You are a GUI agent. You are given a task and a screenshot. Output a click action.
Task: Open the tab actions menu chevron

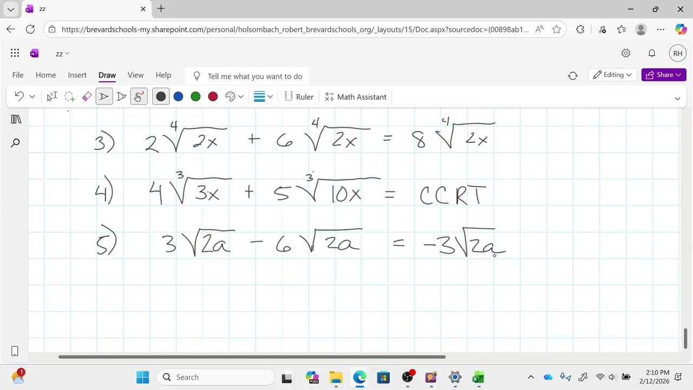(x=11, y=9)
